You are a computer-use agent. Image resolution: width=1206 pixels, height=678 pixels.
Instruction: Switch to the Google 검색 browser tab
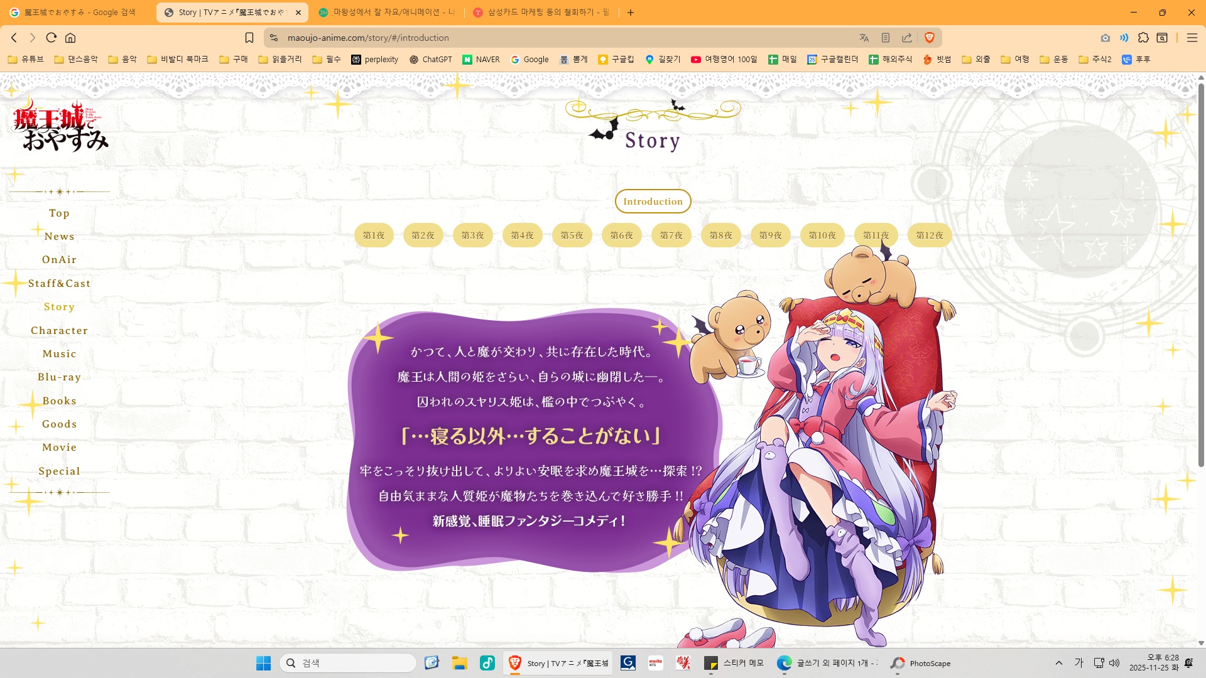click(x=75, y=12)
